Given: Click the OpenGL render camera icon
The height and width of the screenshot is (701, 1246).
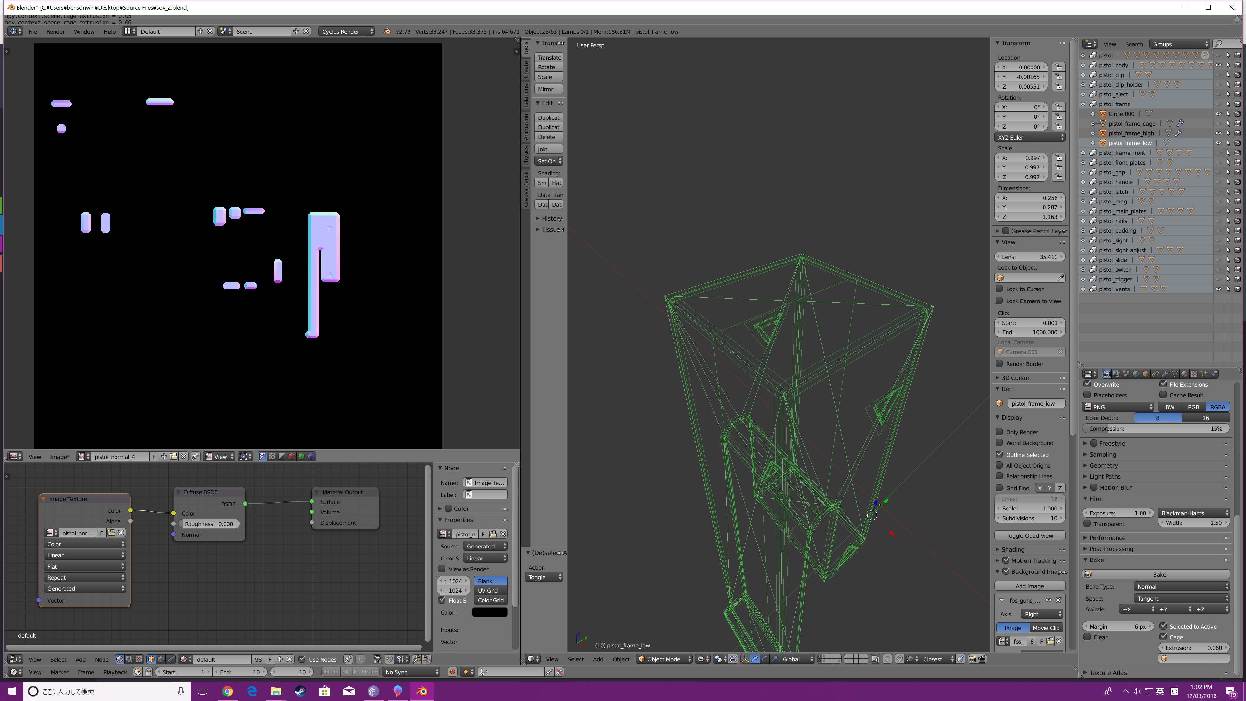Looking at the screenshot, I should [972, 659].
